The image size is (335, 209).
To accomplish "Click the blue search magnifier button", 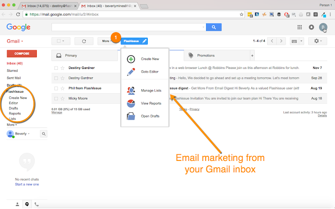I will pos(214,27).
